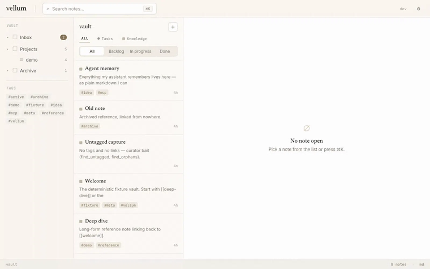Click #vellum tag on Welcome note
430x269 pixels.
pyautogui.click(x=128, y=205)
